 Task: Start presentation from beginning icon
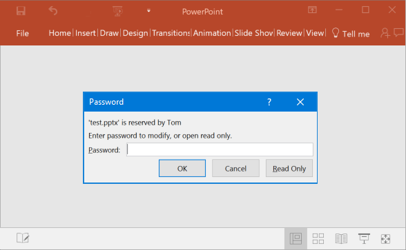pyautogui.click(x=118, y=11)
